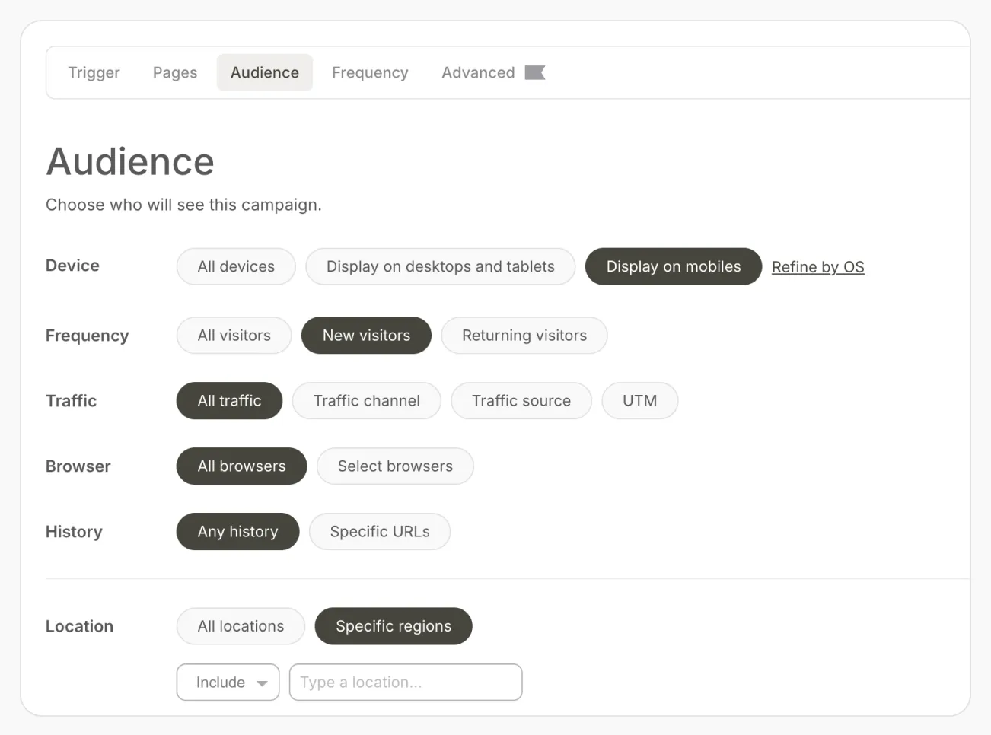Switch History to "Specific URLs"
Image resolution: width=991 pixels, height=735 pixels.
[379, 531]
